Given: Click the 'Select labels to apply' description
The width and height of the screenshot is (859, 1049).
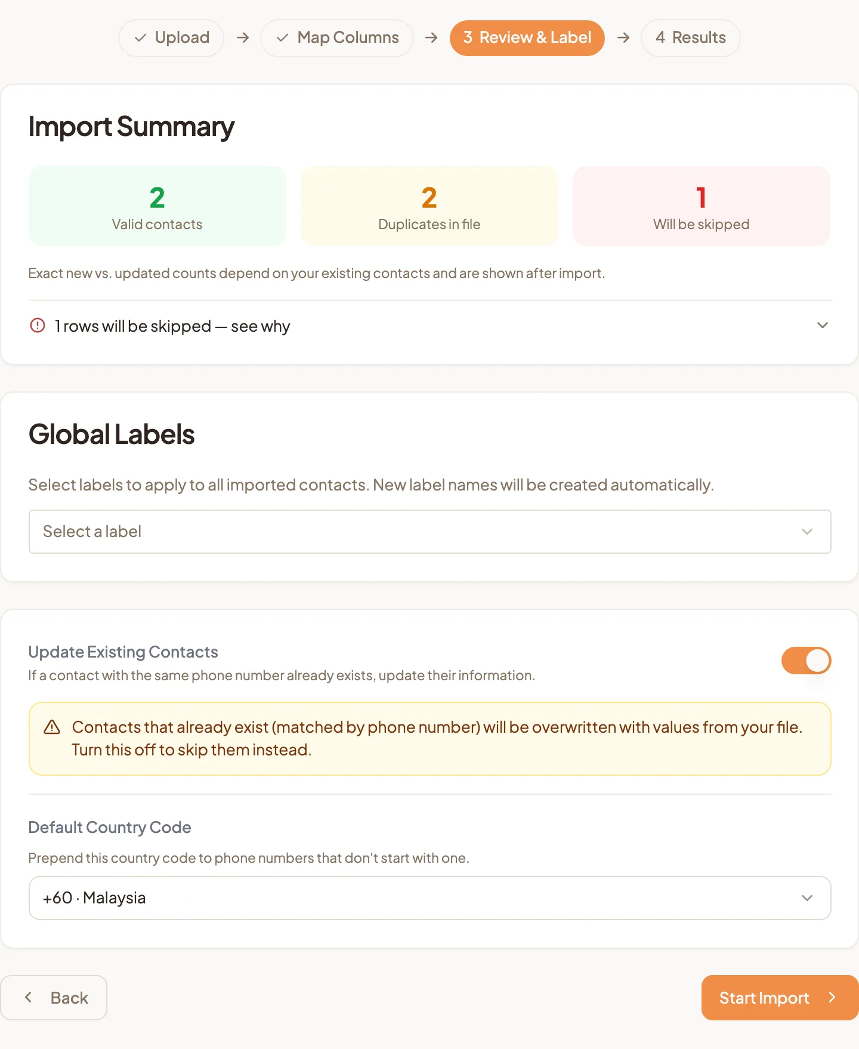Looking at the screenshot, I should click(371, 485).
